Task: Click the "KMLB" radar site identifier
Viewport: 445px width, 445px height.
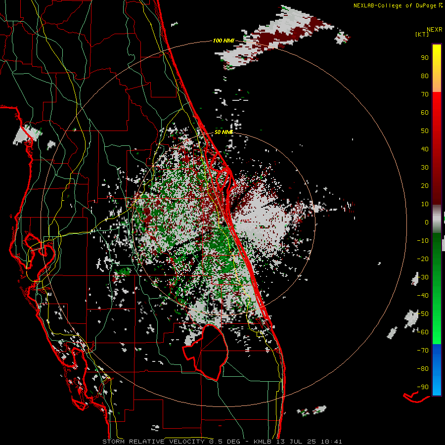Action: click(263, 442)
